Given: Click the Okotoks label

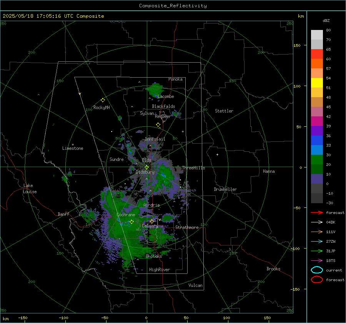Looking at the screenshot, I should pos(154,256).
